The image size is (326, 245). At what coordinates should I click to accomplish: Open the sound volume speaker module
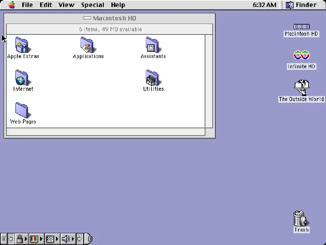68,239
